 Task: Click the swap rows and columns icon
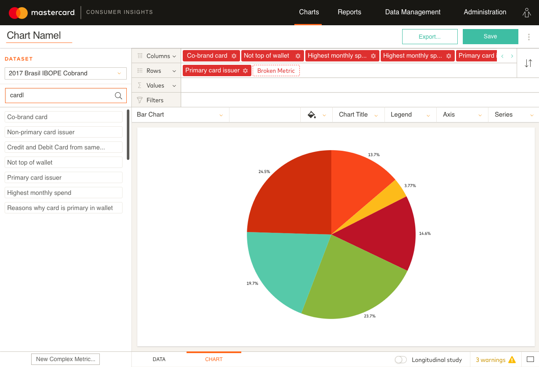point(528,63)
